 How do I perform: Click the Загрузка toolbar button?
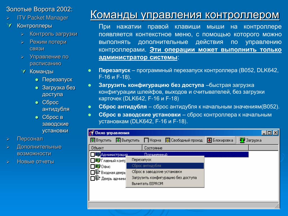click(251, 140)
